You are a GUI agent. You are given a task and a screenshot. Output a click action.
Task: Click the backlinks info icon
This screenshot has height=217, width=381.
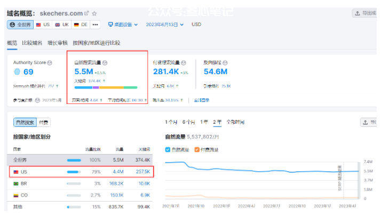[225, 62]
